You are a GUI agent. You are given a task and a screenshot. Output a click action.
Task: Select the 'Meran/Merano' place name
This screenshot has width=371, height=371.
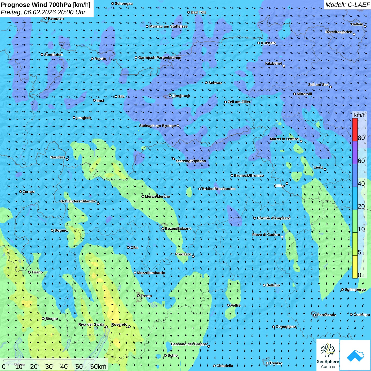click(x=157, y=196)
